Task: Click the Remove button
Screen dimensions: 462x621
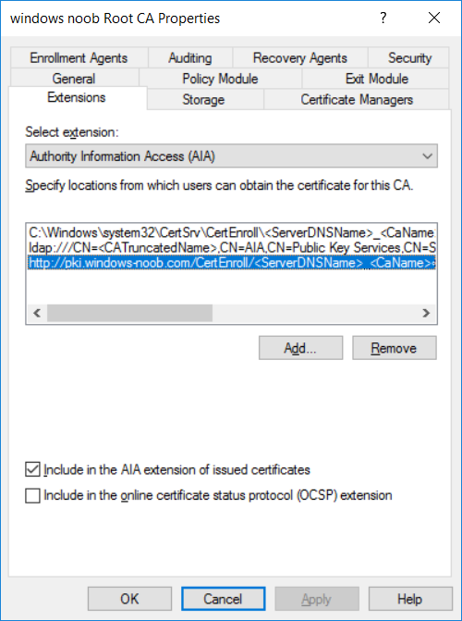Action: pos(395,348)
